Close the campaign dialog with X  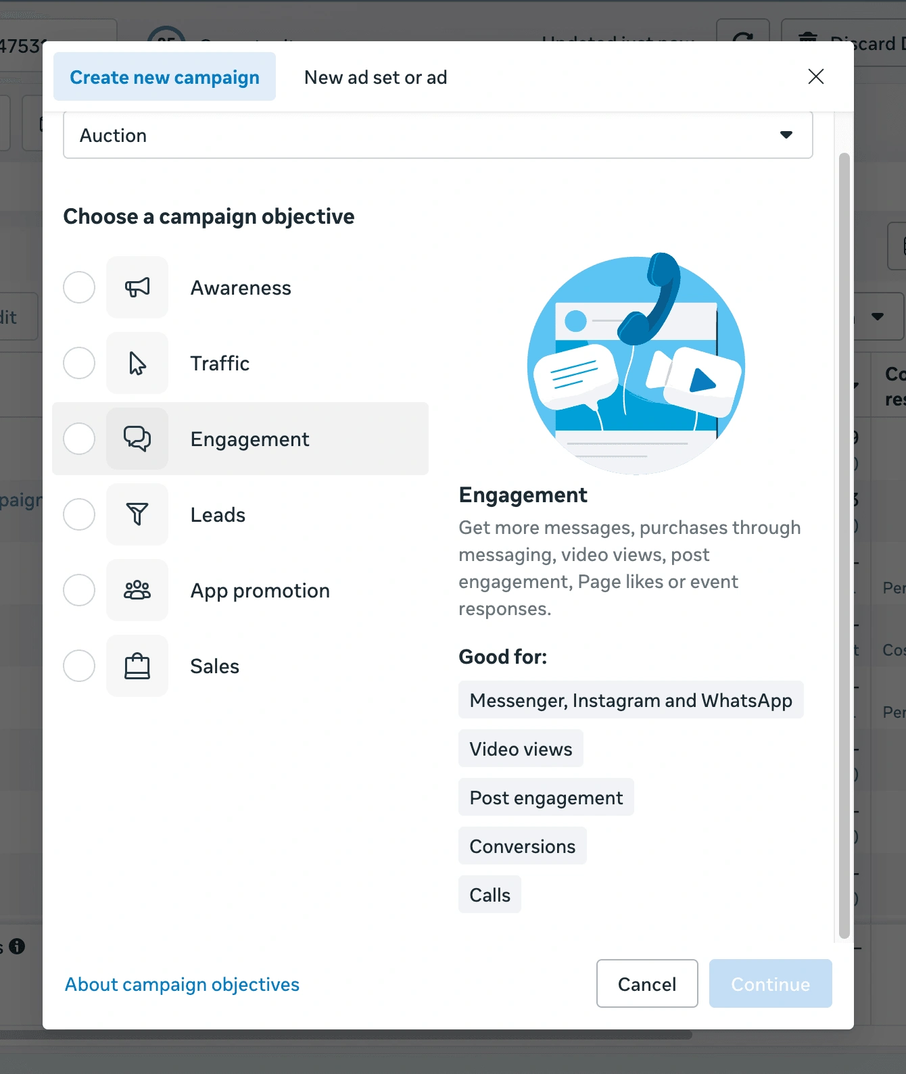pos(816,76)
